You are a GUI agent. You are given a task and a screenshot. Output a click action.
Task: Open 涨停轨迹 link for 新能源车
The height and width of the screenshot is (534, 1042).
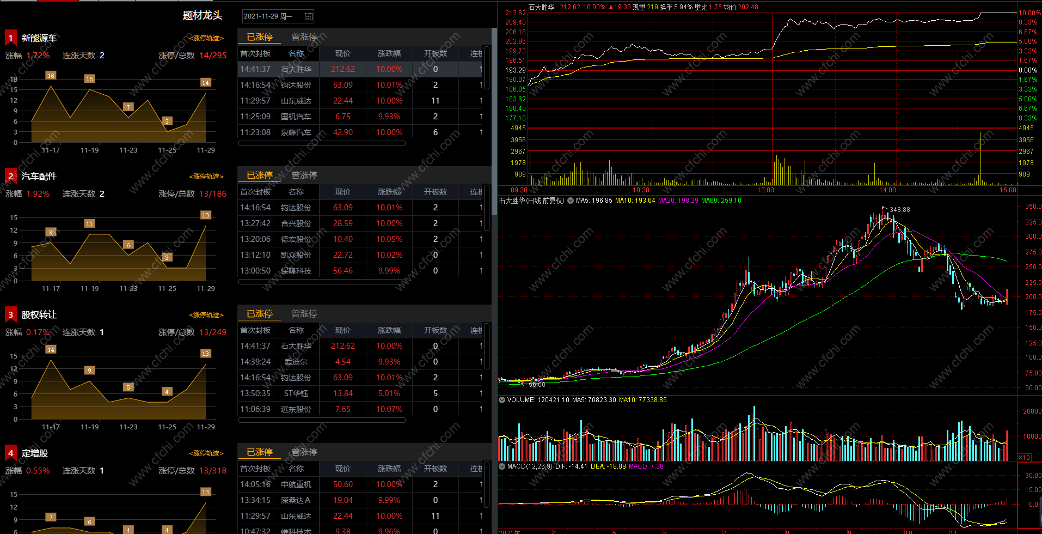click(x=206, y=38)
